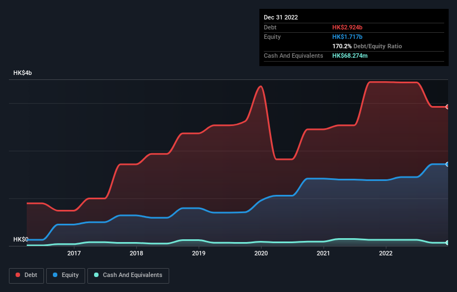The image size is (457, 292).
Task: Click the HK$1.717b equity value in tooltip
Action: (x=347, y=37)
